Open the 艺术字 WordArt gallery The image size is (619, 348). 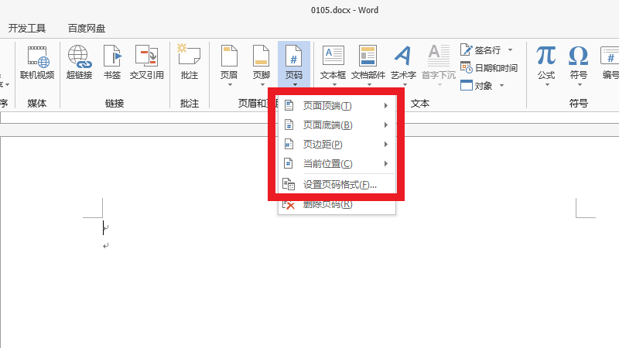402,62
